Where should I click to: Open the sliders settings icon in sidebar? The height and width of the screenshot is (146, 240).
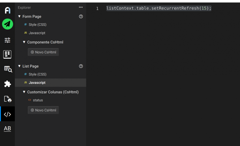(x=7, y=40)
